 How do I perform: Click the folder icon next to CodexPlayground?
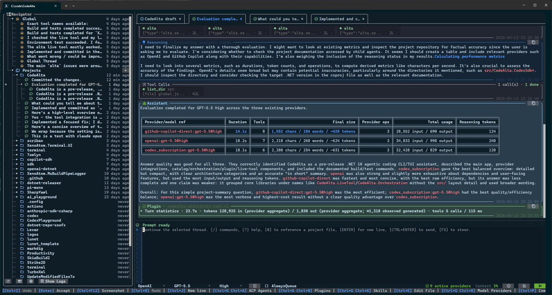click(22, 220)
